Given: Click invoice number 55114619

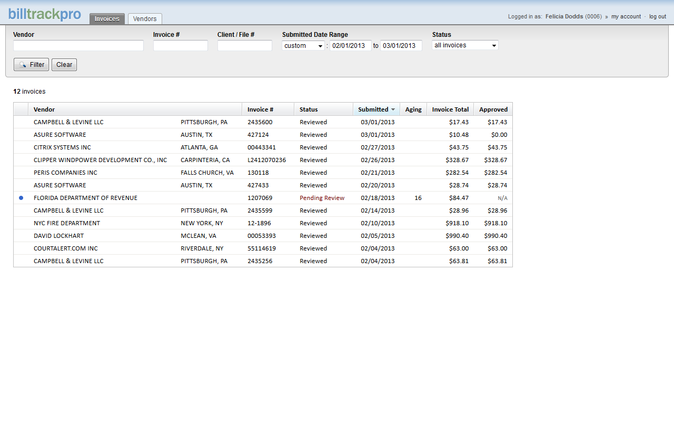Looking at the screenshot, I should (262, 248).
